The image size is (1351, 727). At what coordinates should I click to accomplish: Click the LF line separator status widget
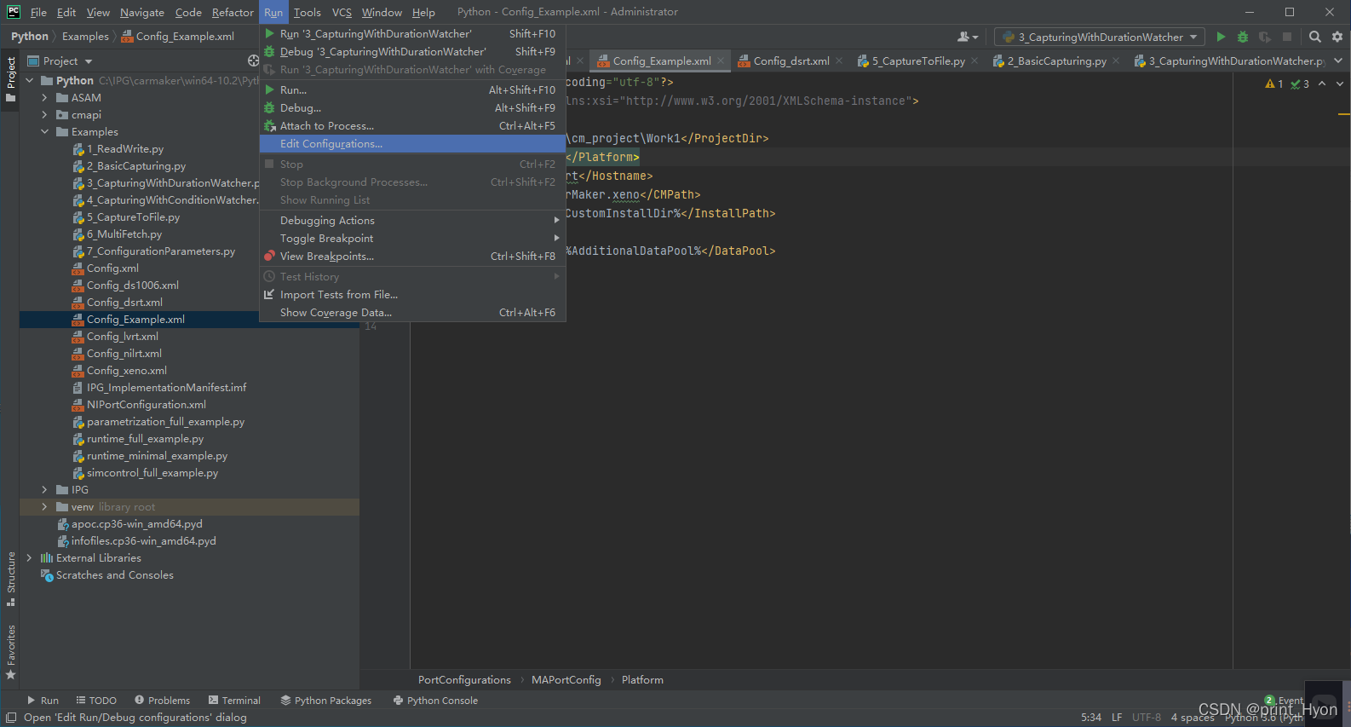point(1116,718)
